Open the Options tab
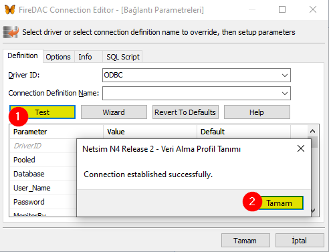329x252 pixels. pyautogui.click(x=58, y=57)
